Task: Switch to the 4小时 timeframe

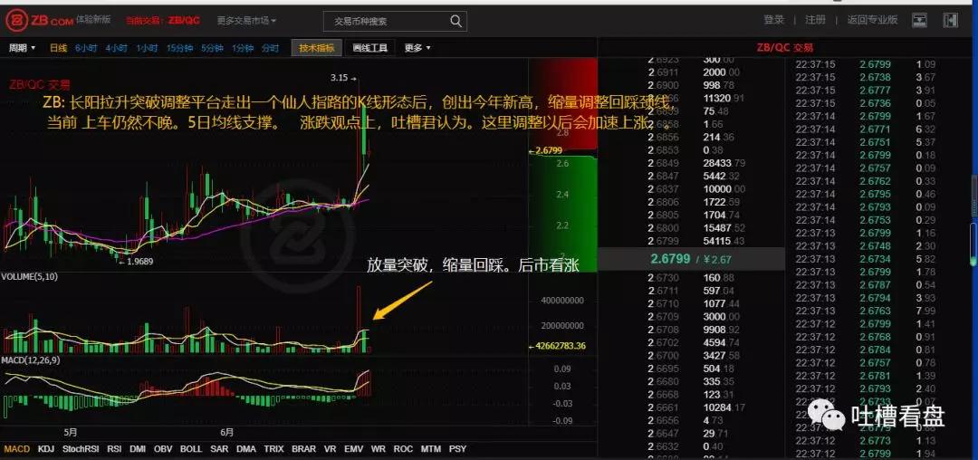Action: click(117, 47)
